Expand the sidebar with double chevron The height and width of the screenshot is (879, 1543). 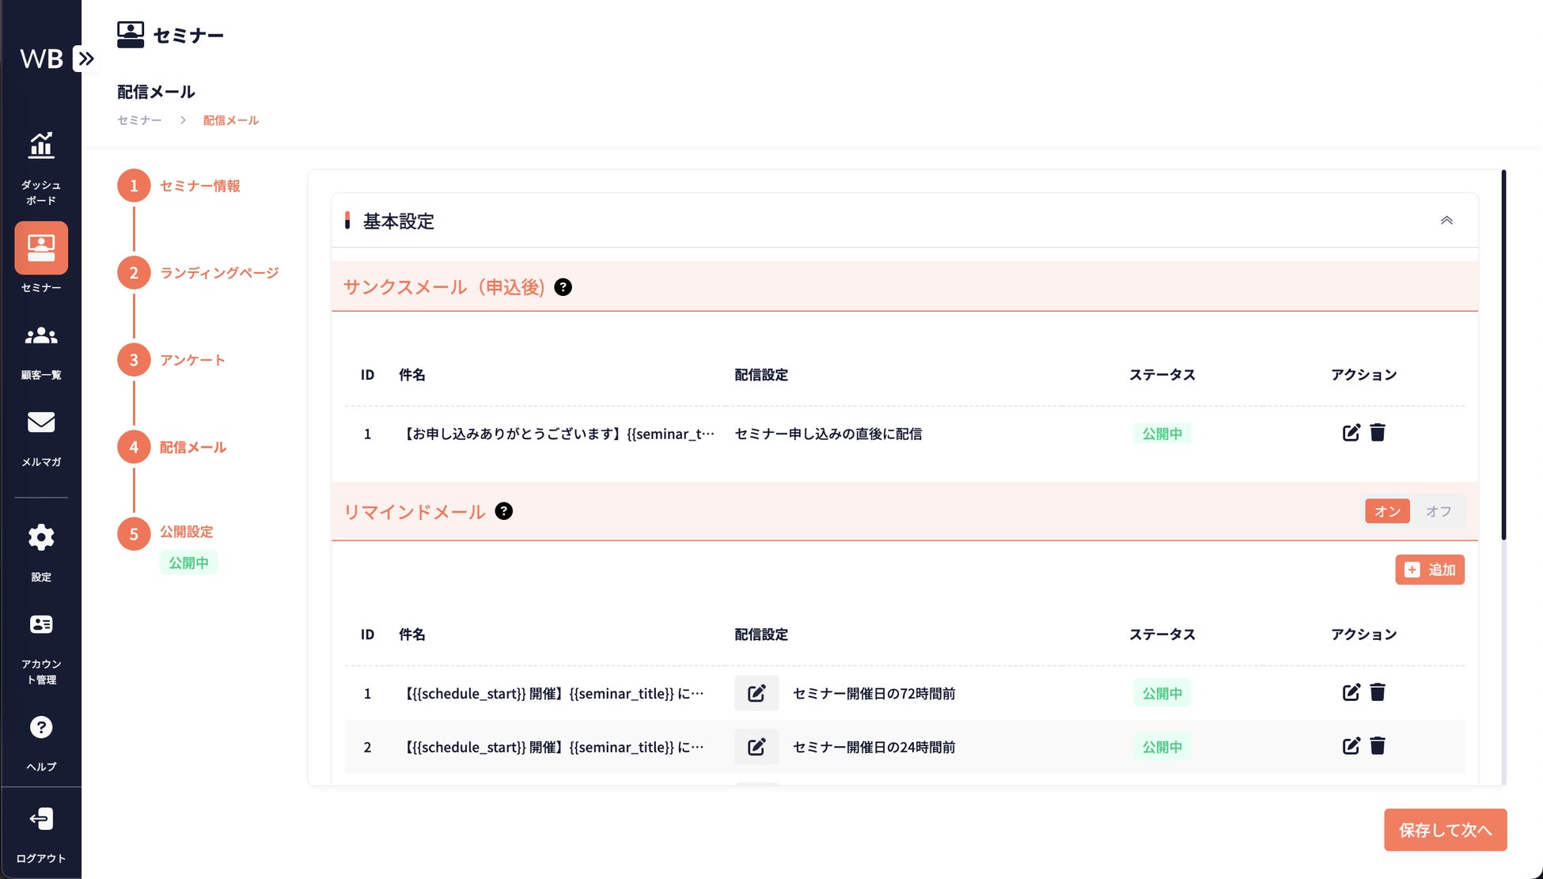tap(86, 59)
